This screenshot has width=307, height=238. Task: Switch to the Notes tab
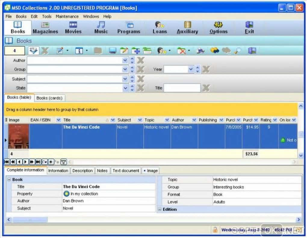point(102,171)
